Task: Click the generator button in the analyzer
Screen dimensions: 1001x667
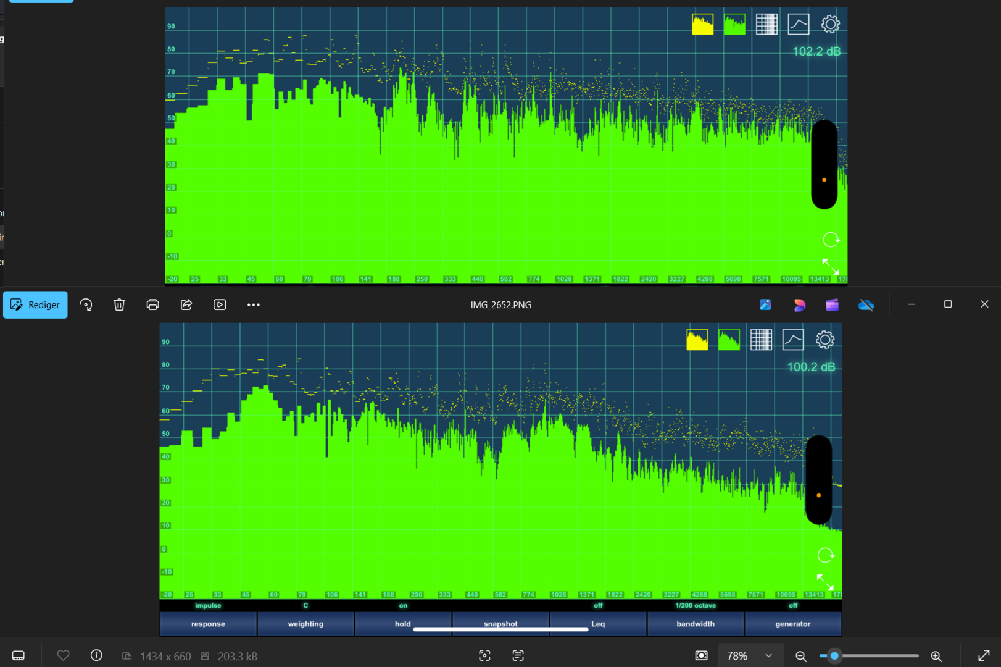Action: tap(793, 624)
